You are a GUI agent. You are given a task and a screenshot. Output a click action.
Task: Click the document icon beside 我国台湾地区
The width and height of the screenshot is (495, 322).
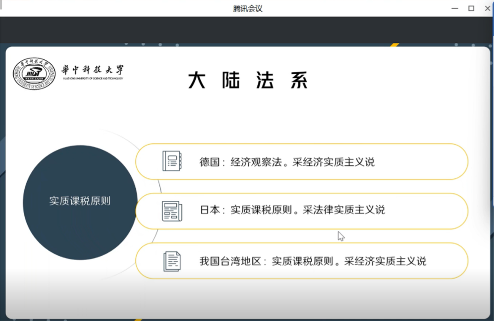coord(172,261)
